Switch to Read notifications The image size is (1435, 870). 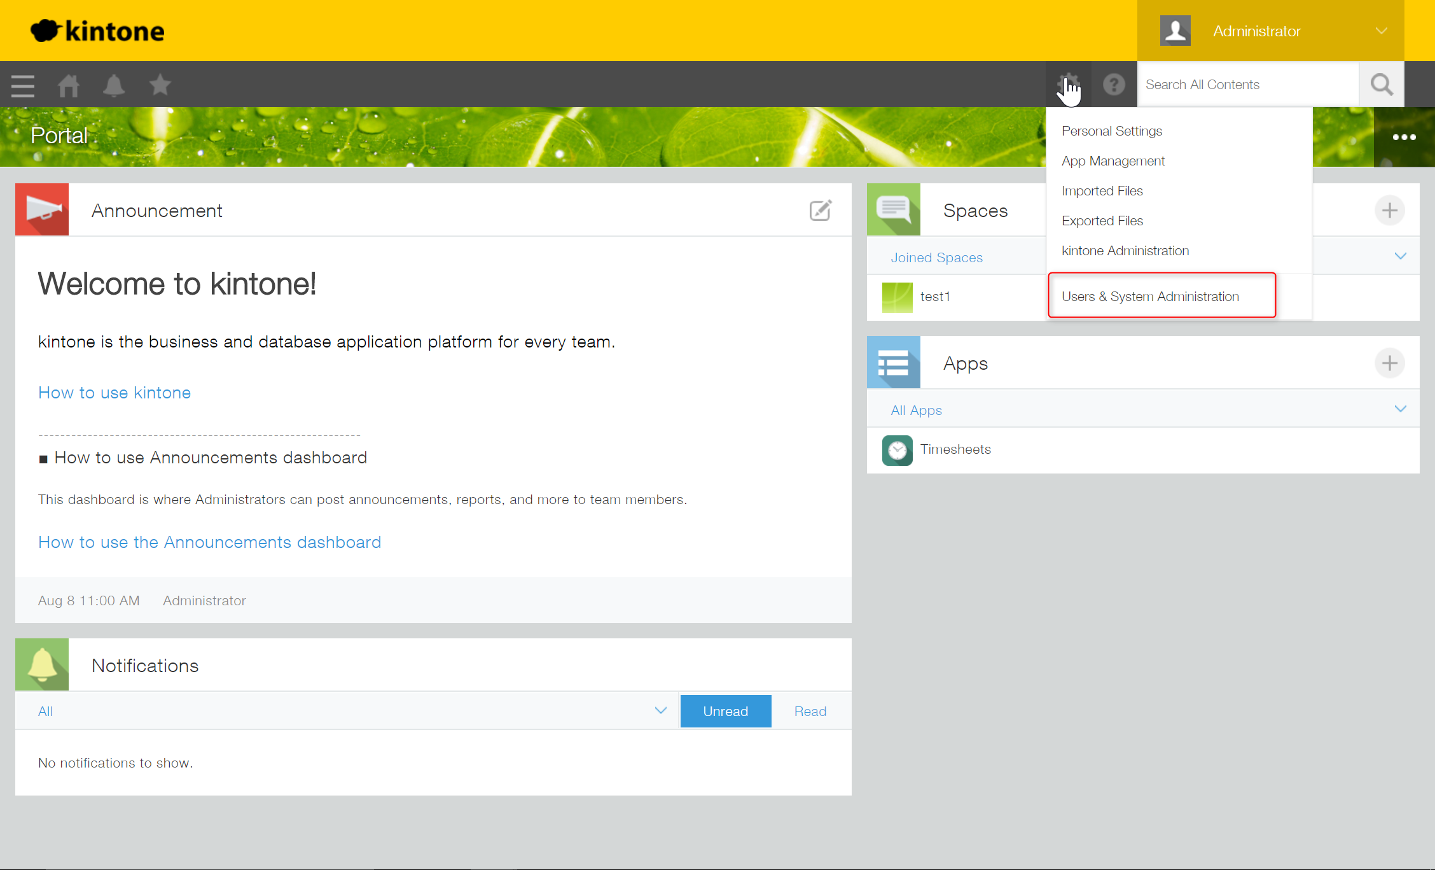pyautogui.click(x=810, y=712)
